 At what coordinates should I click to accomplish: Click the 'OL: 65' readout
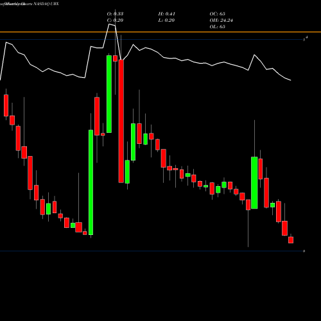(218, 26)
